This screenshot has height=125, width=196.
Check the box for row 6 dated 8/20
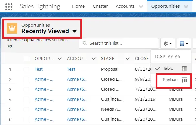[27, 120]
